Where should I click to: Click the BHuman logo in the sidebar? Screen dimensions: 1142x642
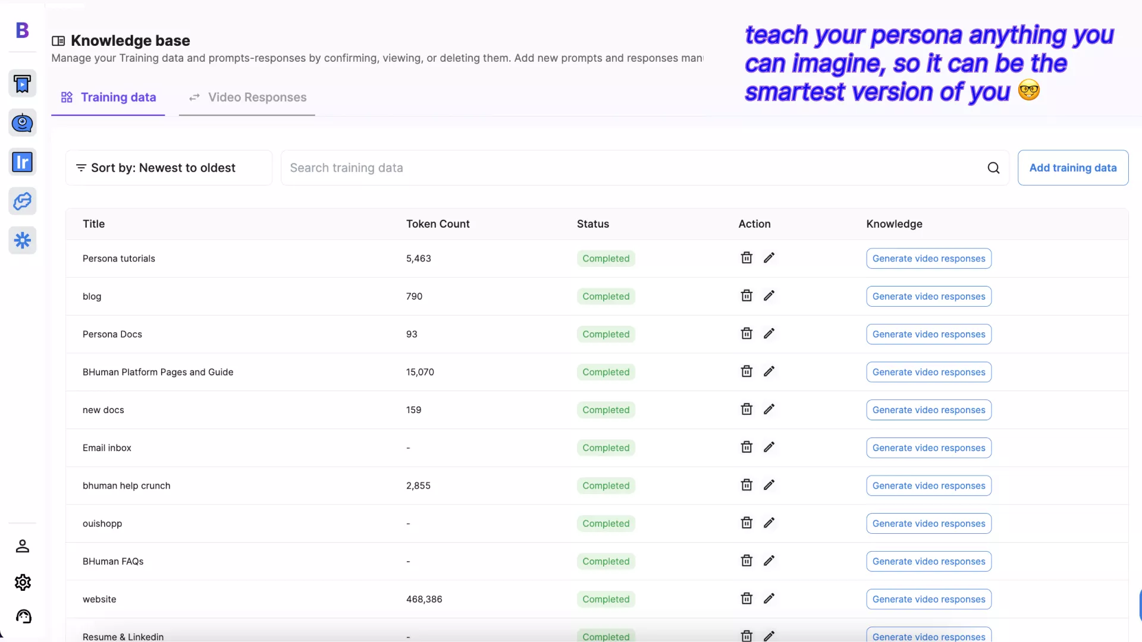pos(22,30)
